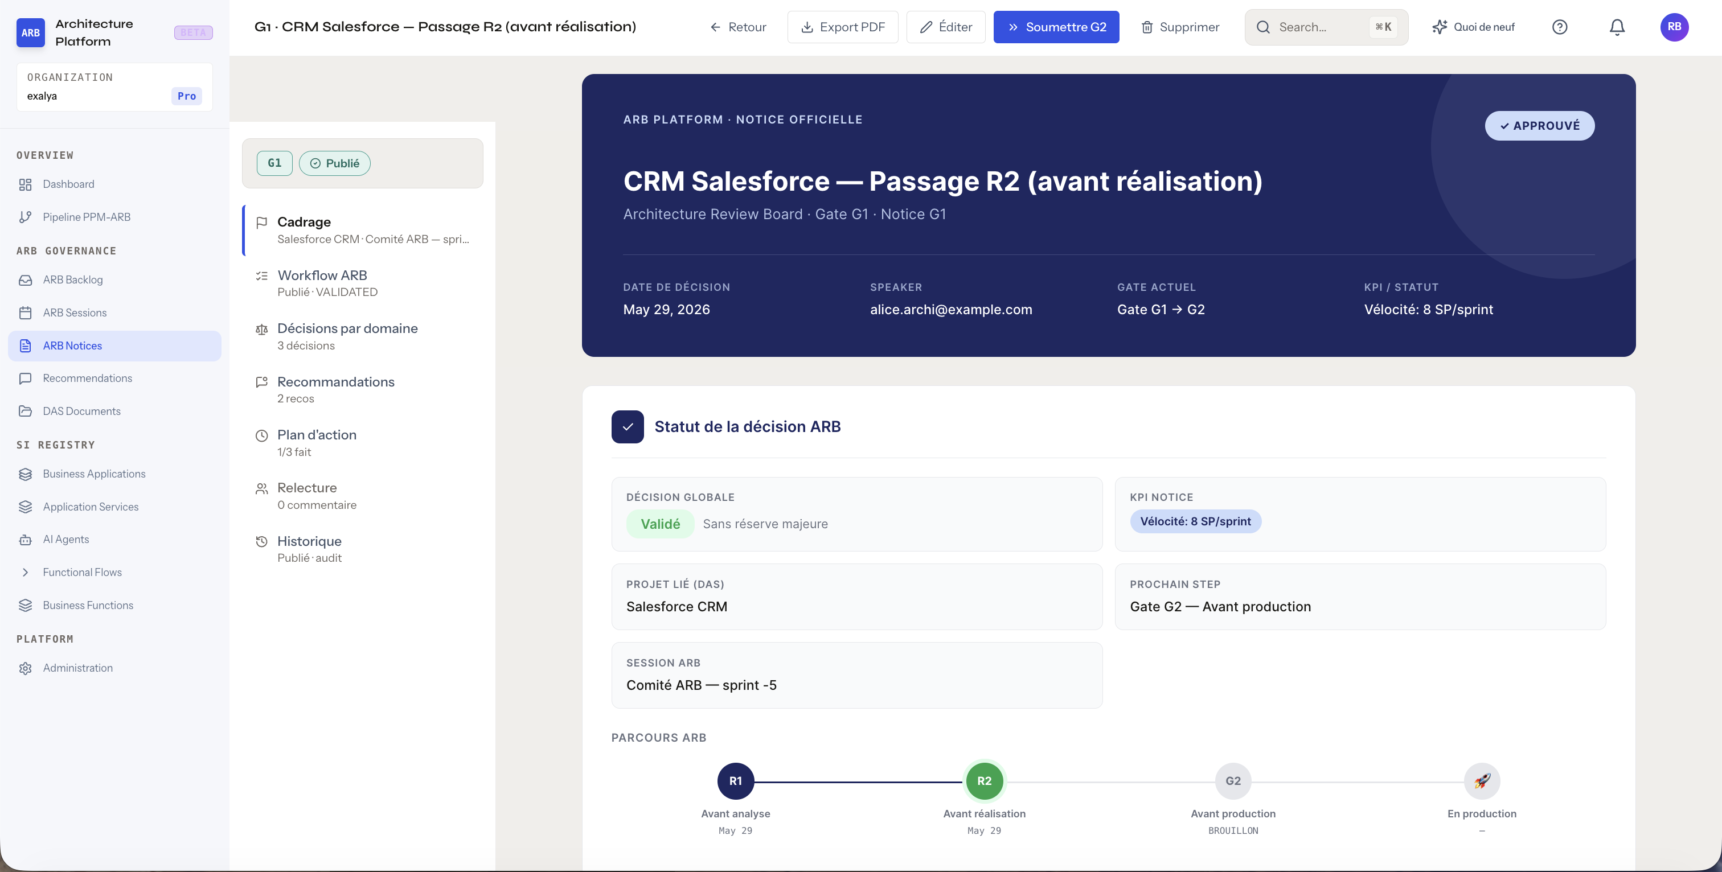
Task: Click the Pipeline PPM-ARB branch icon
Action: click(x=26, y=217)
